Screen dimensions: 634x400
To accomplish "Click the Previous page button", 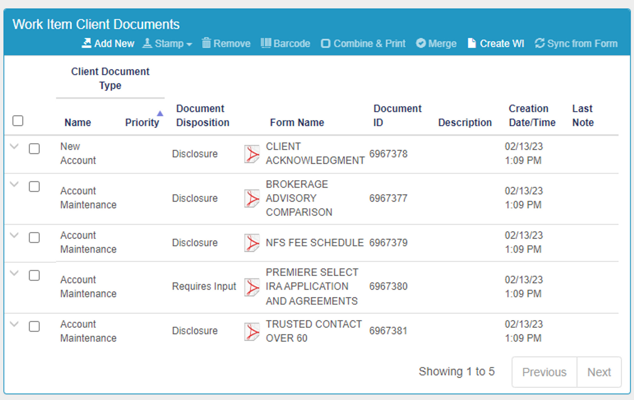I will (544, 372).
